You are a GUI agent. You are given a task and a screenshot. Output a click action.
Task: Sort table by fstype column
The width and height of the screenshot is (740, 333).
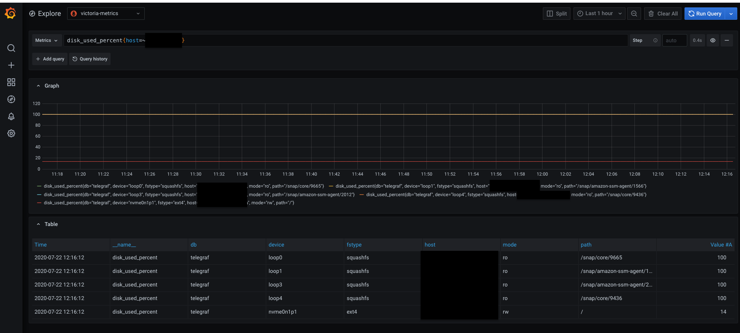(x=354, y=245)
